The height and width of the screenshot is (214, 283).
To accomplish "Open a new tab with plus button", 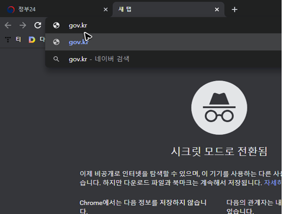I will pos(235,9).
